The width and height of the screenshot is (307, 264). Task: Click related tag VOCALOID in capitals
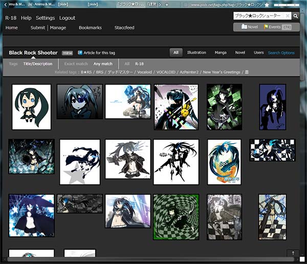(x=166, y=72)
